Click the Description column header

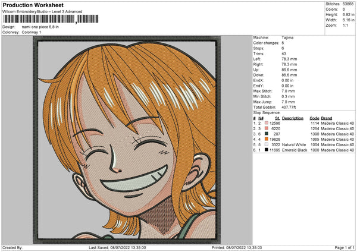point(293,118)
